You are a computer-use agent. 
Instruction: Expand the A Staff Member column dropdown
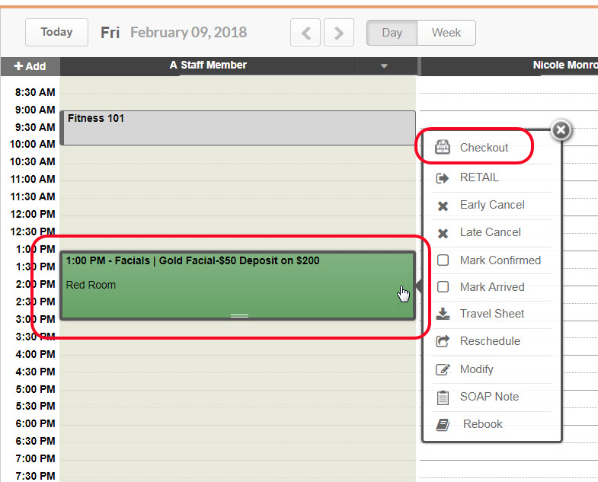point(385,66)
